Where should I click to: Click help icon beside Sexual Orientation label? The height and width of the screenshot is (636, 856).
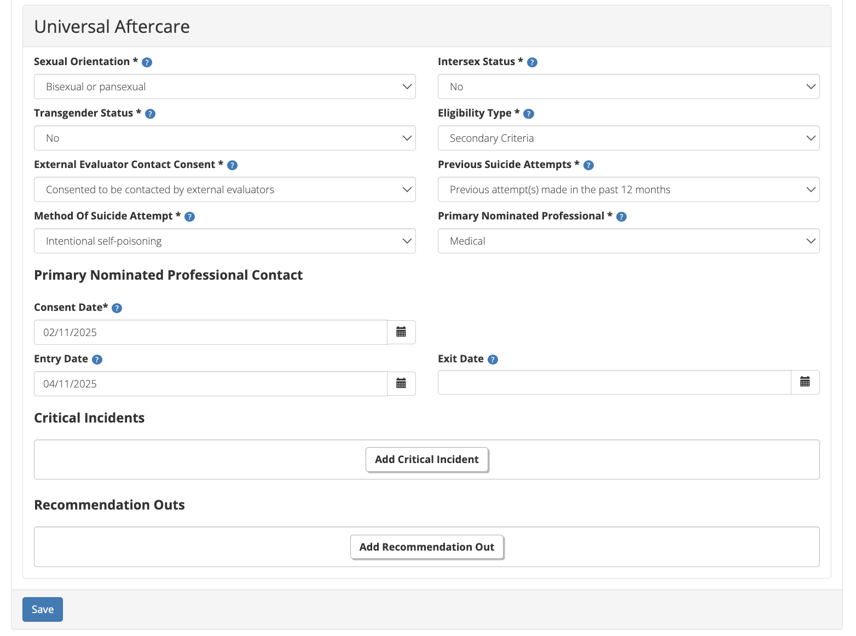coord(147,62)
